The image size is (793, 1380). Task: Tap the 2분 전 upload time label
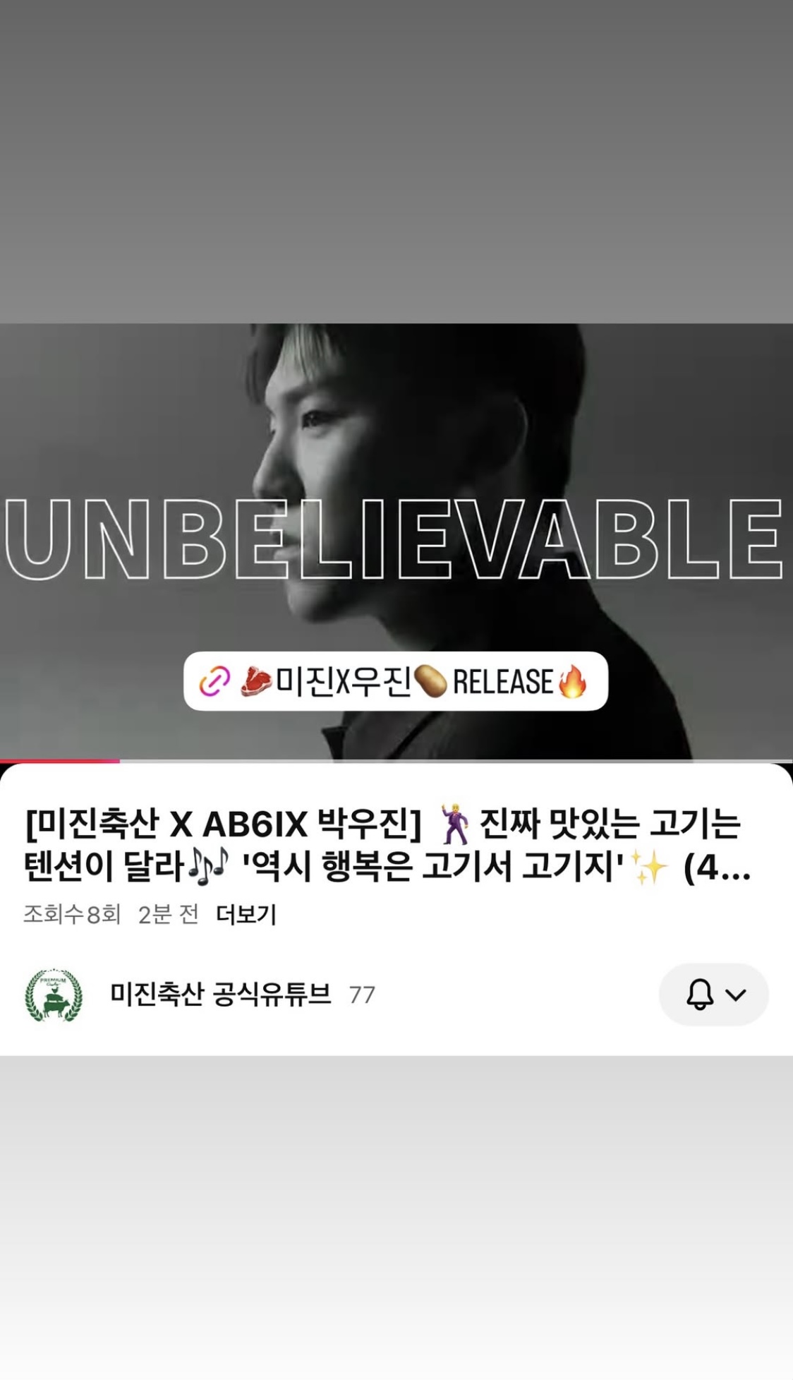(168, 914)
